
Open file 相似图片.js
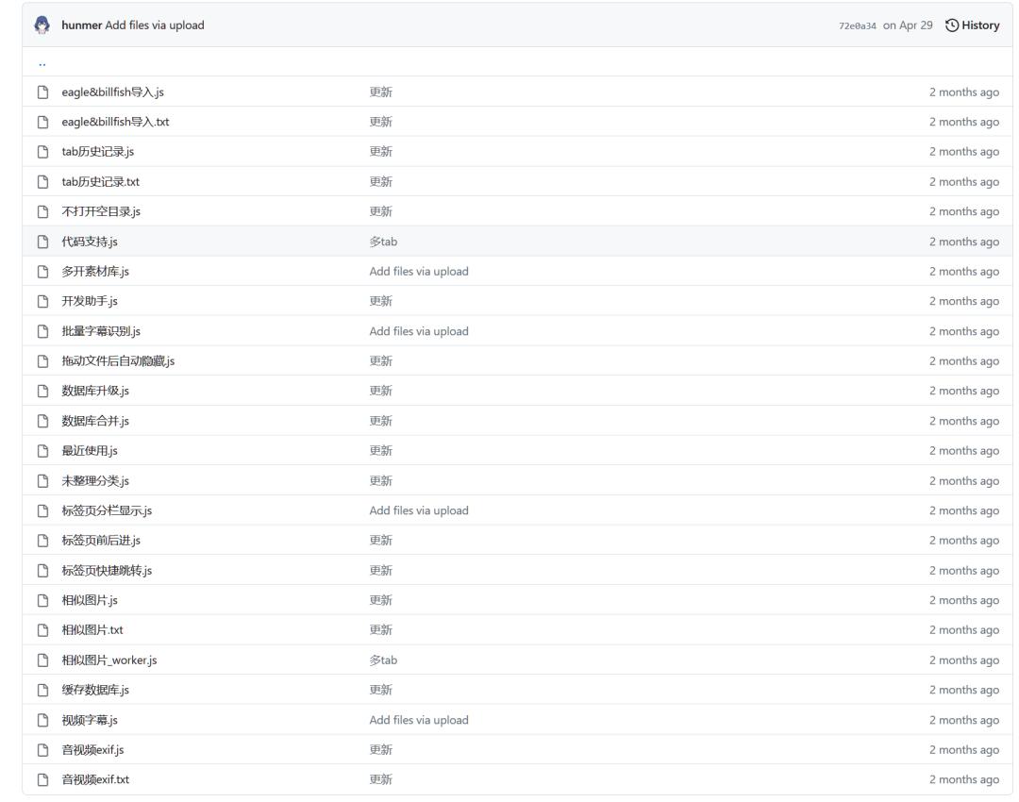click(90, 600)
